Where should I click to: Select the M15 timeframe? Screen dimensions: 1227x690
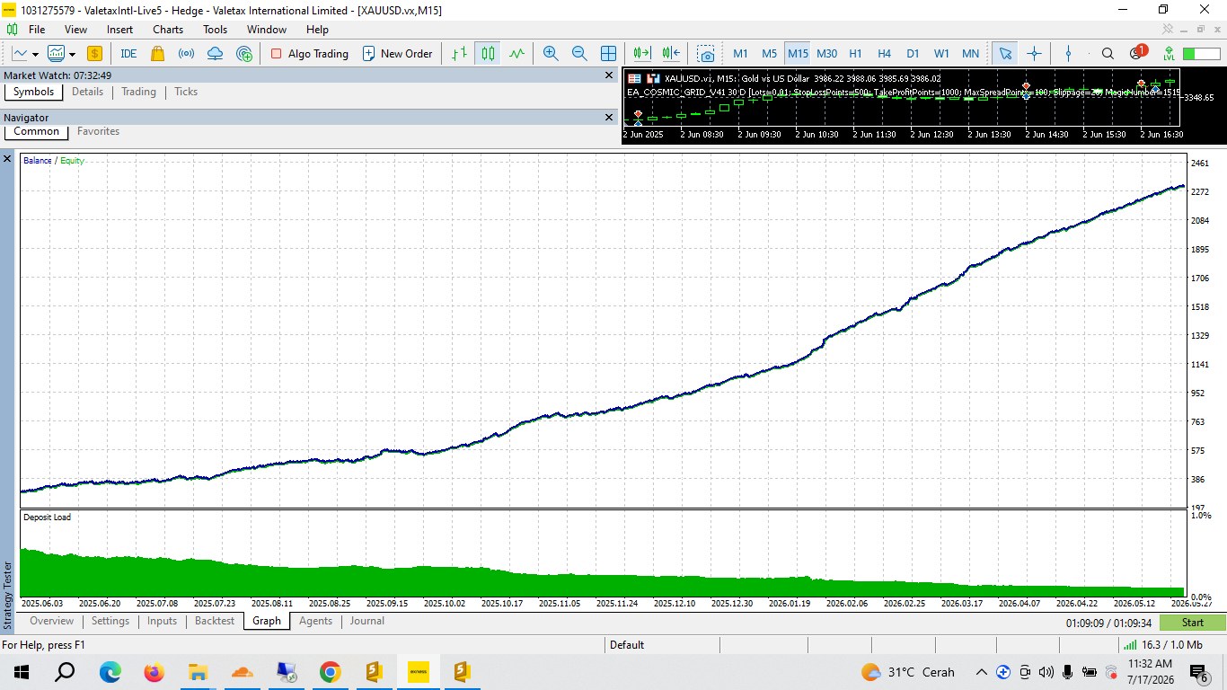[x=798, y=54]
